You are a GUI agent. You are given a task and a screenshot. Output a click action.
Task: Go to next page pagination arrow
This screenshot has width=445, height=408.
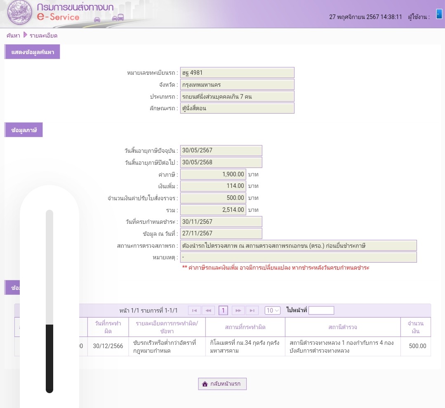(238, 310)
